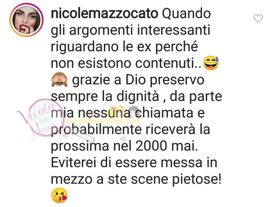Click the closing words 'scene pietose!'
This screenshot has height=207, width=280.
(176, 179)
